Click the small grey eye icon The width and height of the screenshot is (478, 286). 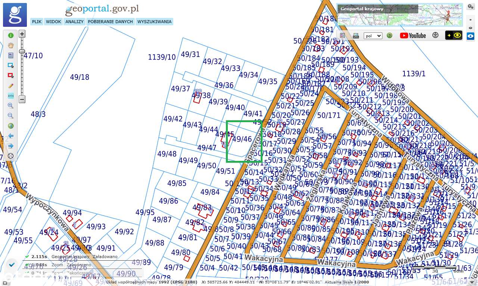coord(470,28)
